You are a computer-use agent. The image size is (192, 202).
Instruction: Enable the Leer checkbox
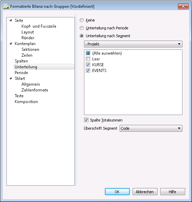pos(88,59)
